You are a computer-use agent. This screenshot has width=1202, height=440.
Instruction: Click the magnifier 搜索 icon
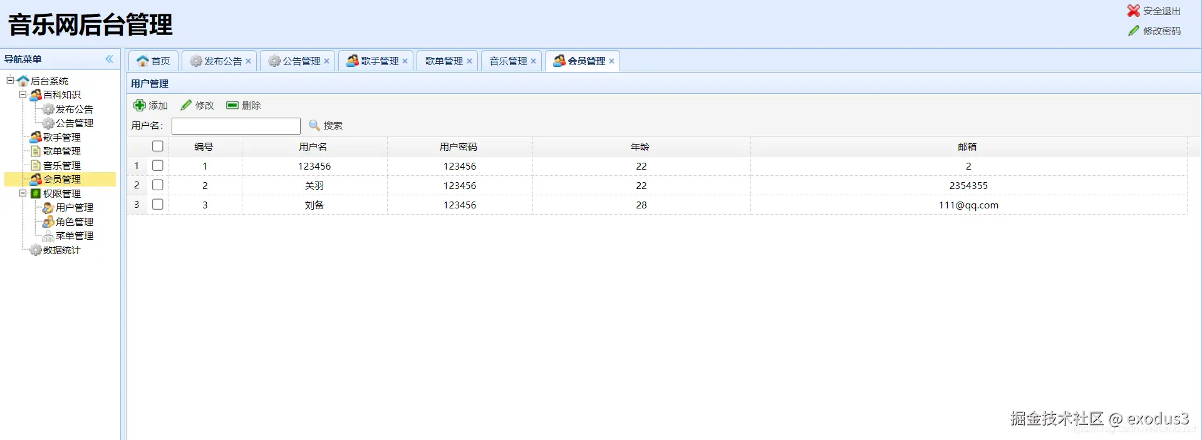[x=314, y=125]
